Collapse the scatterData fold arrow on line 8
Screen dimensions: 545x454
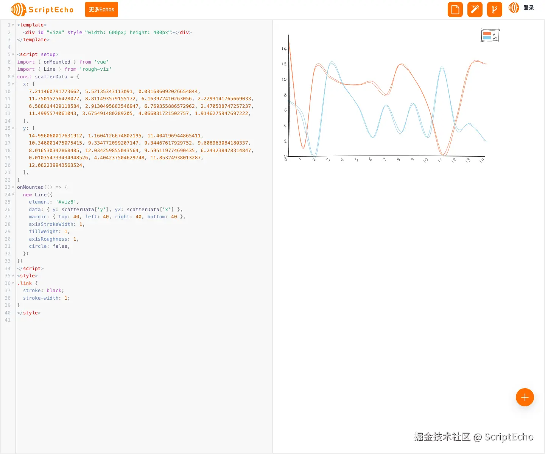point(13,76)
